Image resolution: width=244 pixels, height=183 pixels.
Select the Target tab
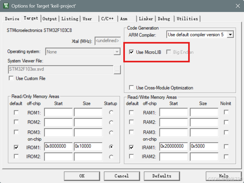31,18
